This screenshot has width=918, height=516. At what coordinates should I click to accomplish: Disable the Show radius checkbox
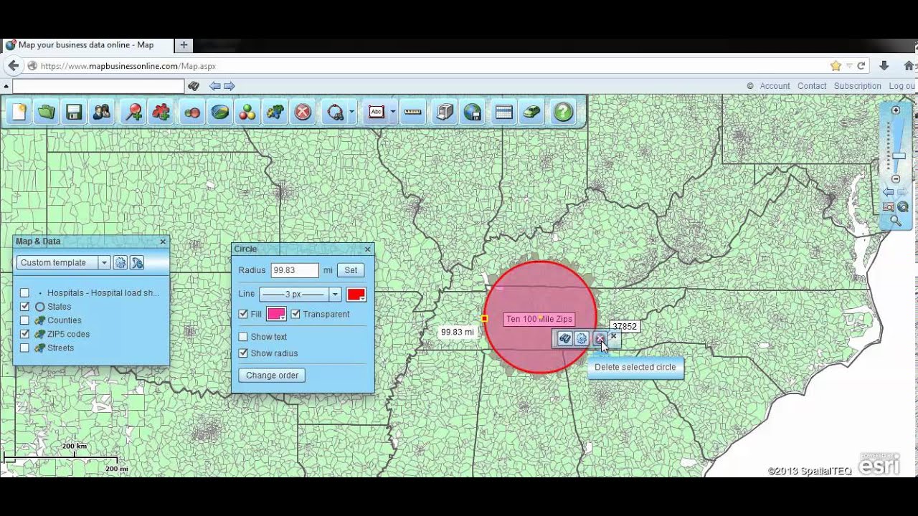[x=243, y=353]
